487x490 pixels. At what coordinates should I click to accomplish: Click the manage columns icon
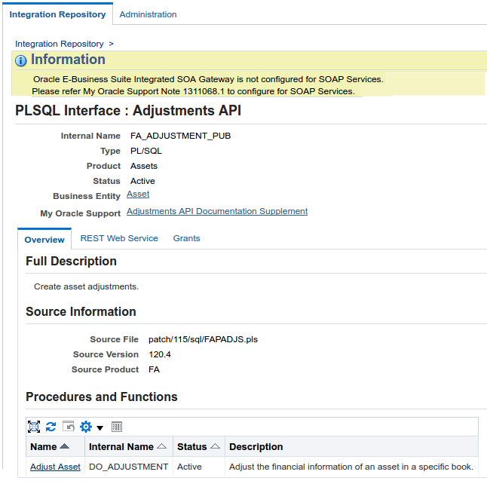pos(117,427)
